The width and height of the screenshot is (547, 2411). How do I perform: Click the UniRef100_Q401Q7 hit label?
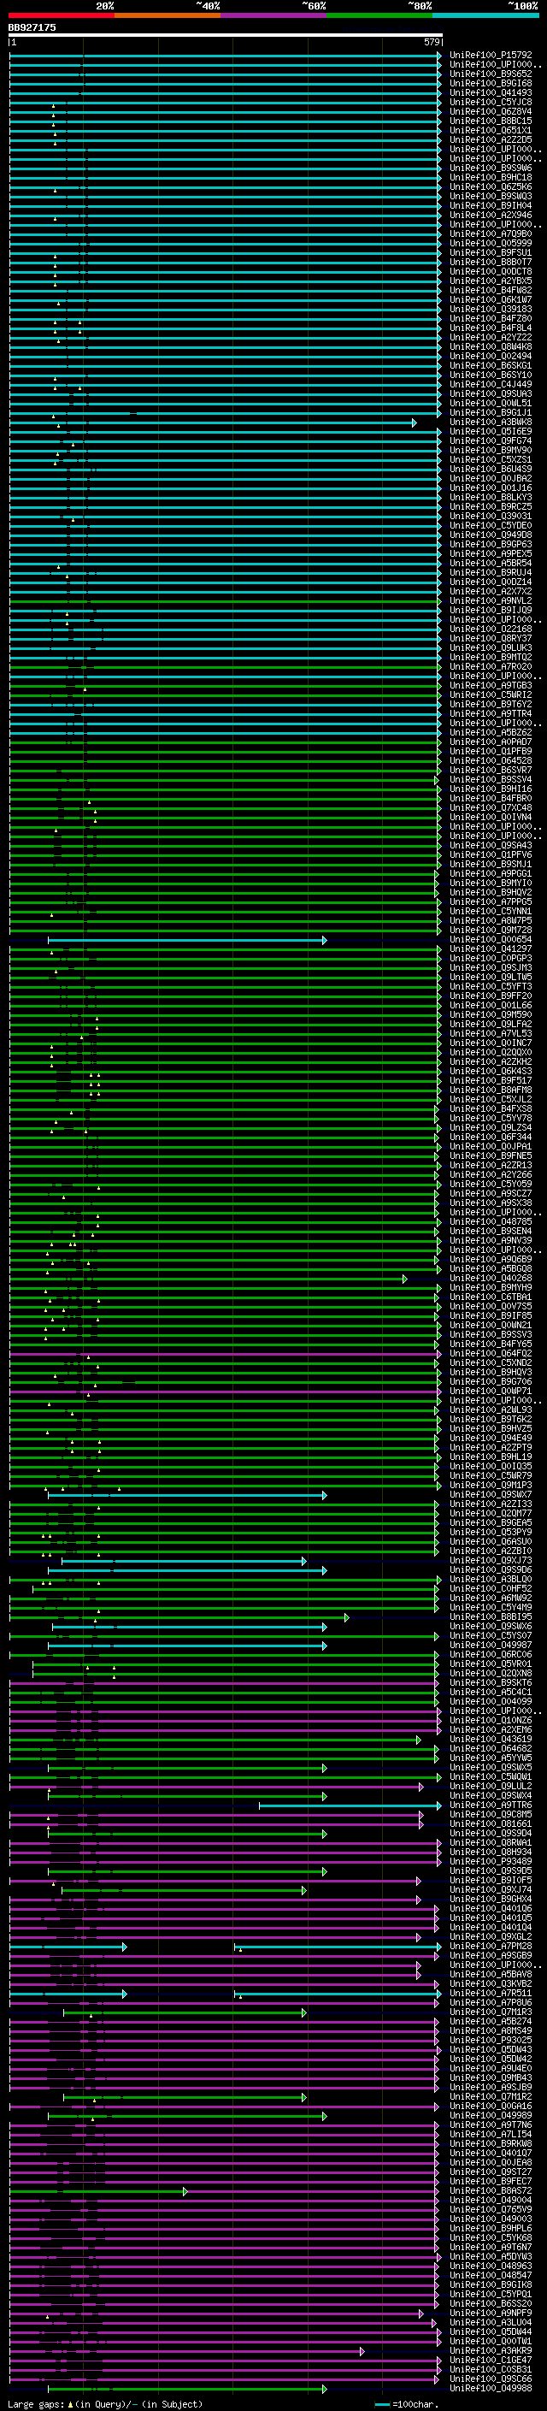(491, 2154)
